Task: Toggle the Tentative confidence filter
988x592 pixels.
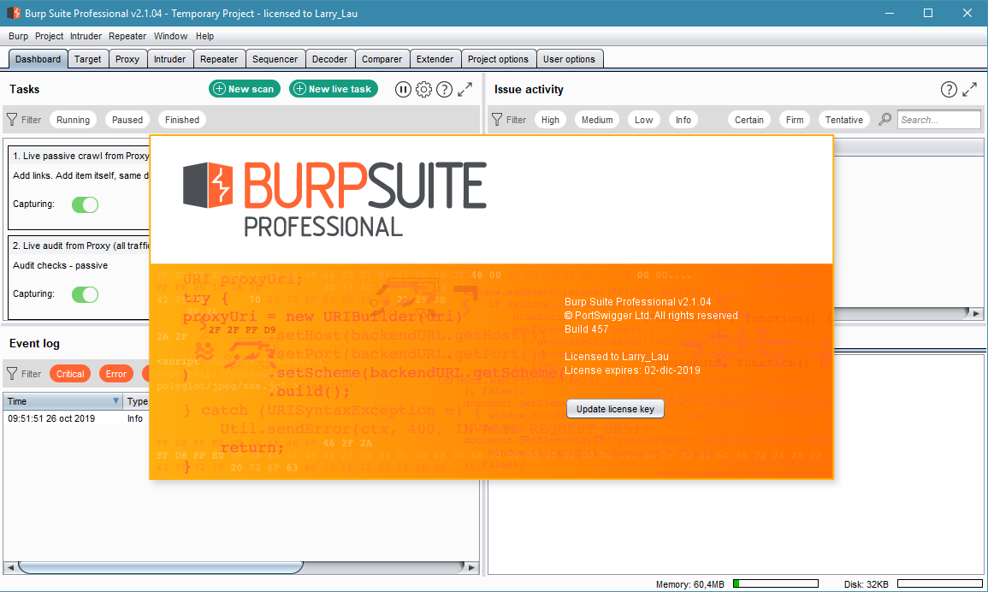Action: pyautogui.click(x=844, y=120)
